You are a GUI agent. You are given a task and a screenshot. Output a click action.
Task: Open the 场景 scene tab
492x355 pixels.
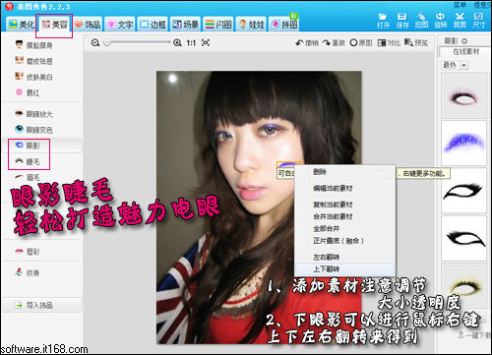[x=185, y=25]
